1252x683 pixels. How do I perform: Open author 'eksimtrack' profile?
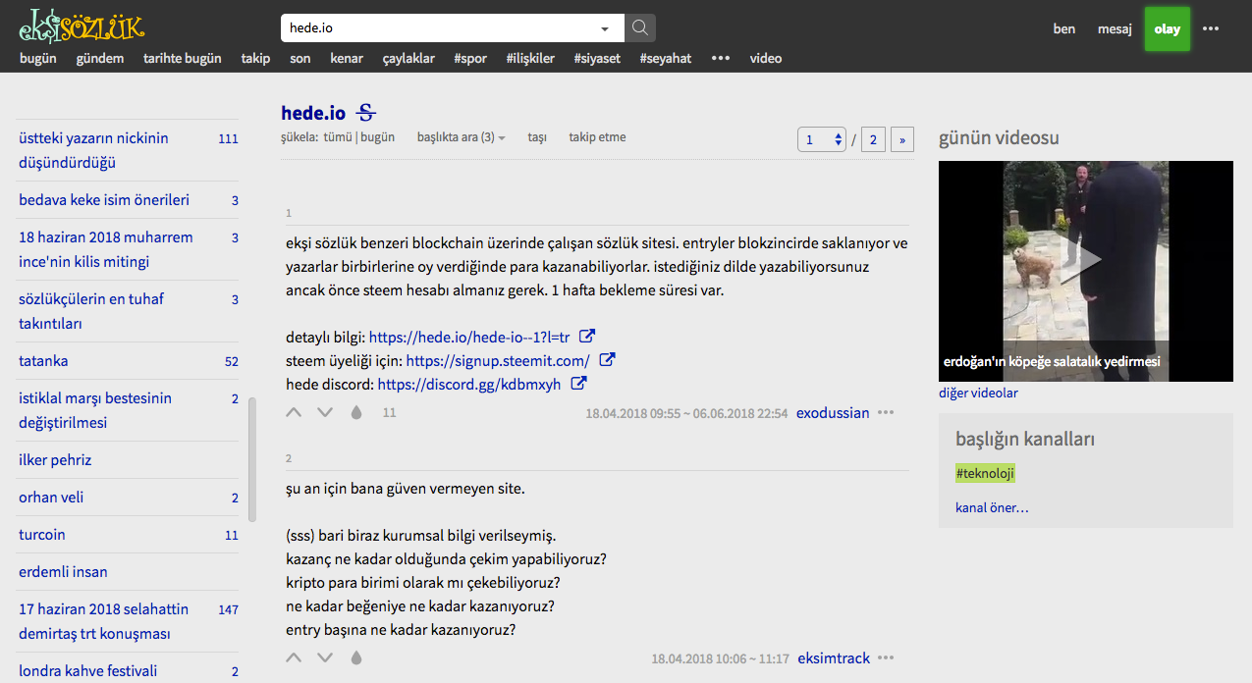pyautogui.click(x=834, y=657)
